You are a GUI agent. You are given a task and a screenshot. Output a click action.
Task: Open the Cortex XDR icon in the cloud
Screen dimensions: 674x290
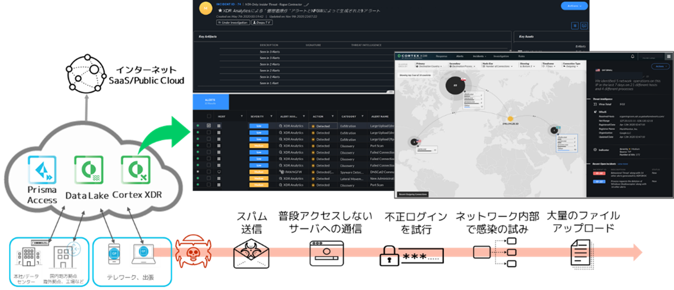tap(135, 170)
